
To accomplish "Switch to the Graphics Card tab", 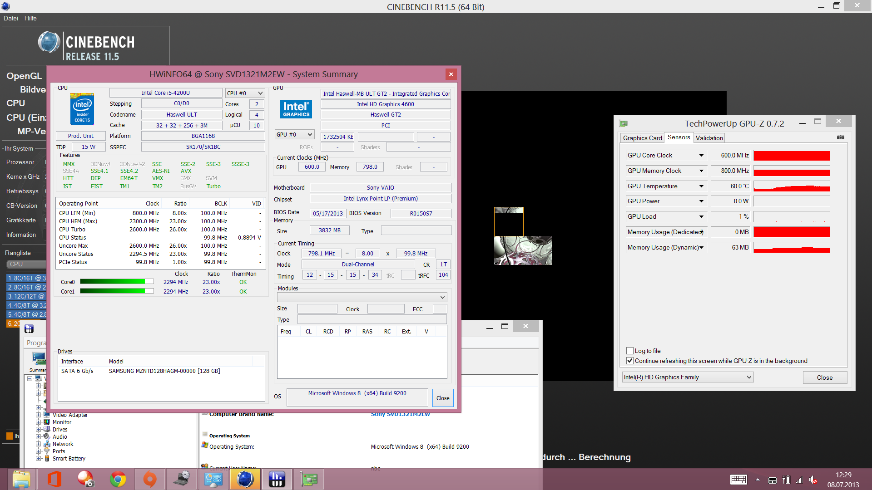I will click(642, 138).
